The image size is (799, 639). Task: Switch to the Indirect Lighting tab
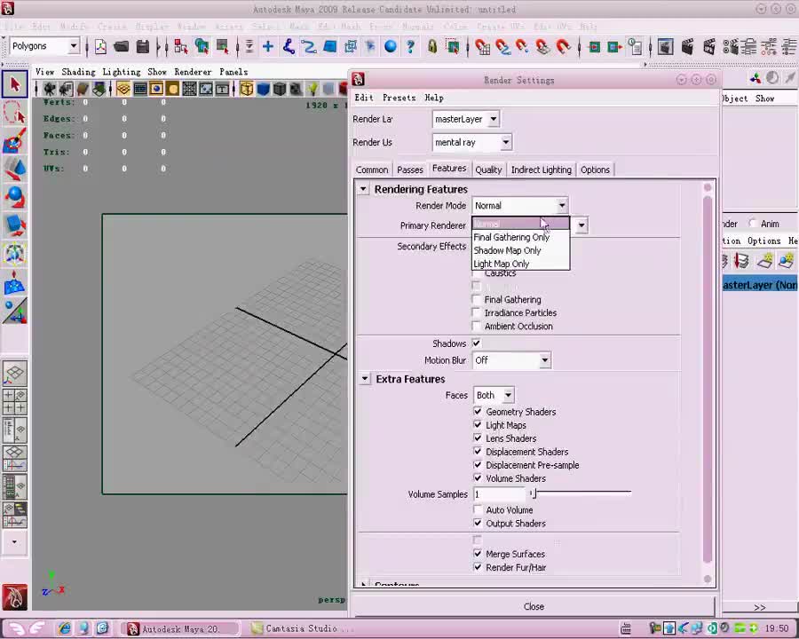pos(541,170)
